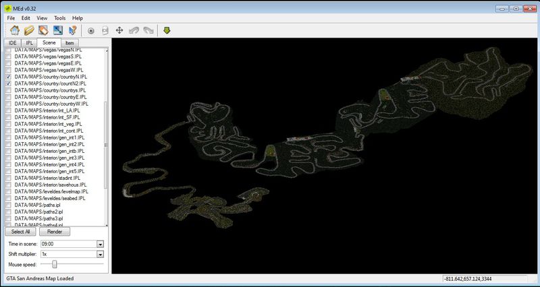Click the grey document toolbar icon
540x287 pixels.
[x=105, y=31]
